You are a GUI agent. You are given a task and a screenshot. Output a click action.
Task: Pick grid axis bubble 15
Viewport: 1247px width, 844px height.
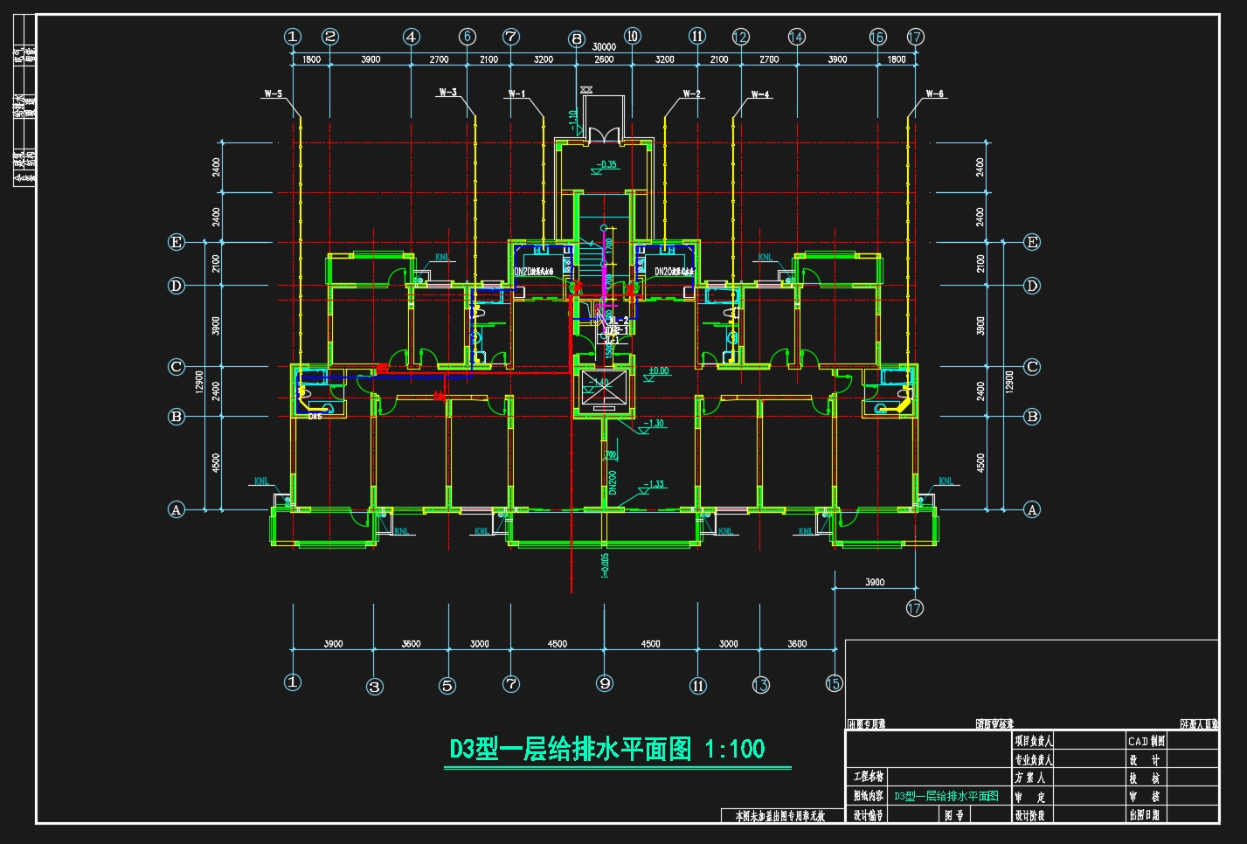click(834, 684)
